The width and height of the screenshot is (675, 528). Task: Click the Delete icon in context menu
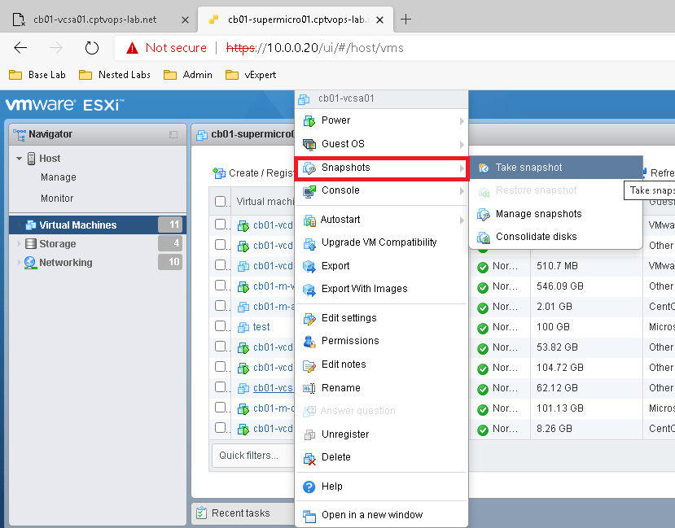309,458
